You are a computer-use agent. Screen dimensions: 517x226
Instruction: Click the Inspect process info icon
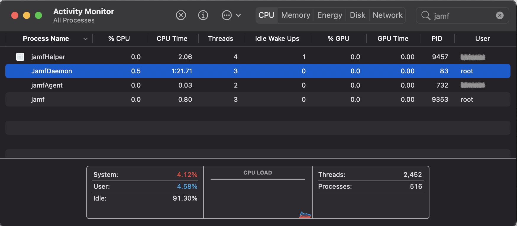203,15
